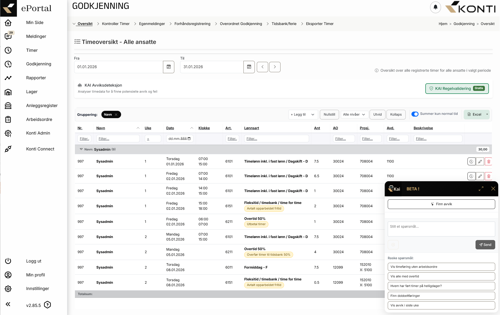The width and height of the screenshot is (500, 315).
Task: Expand the Kai chat panel to fullscreen
Action: (481, 189)
